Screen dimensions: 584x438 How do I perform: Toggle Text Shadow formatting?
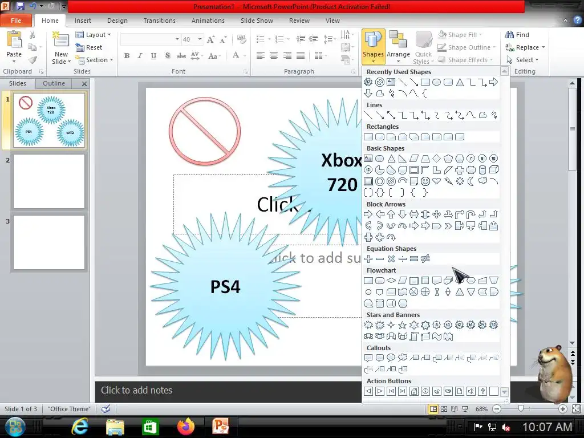tap(168, 56)
